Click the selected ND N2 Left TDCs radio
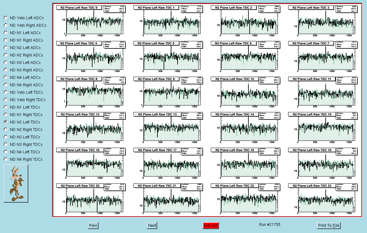 click(x=6, y=122)
